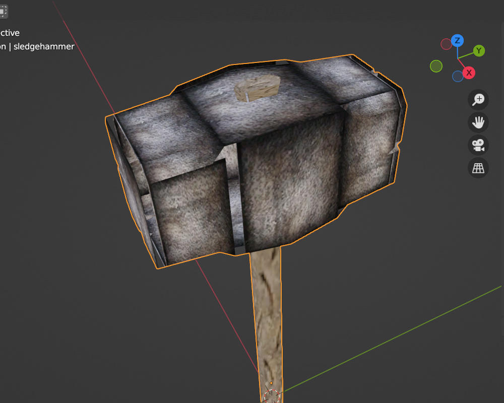Select the Select Box tool icon
Screen dimensions: 504x403
(3, 12)
